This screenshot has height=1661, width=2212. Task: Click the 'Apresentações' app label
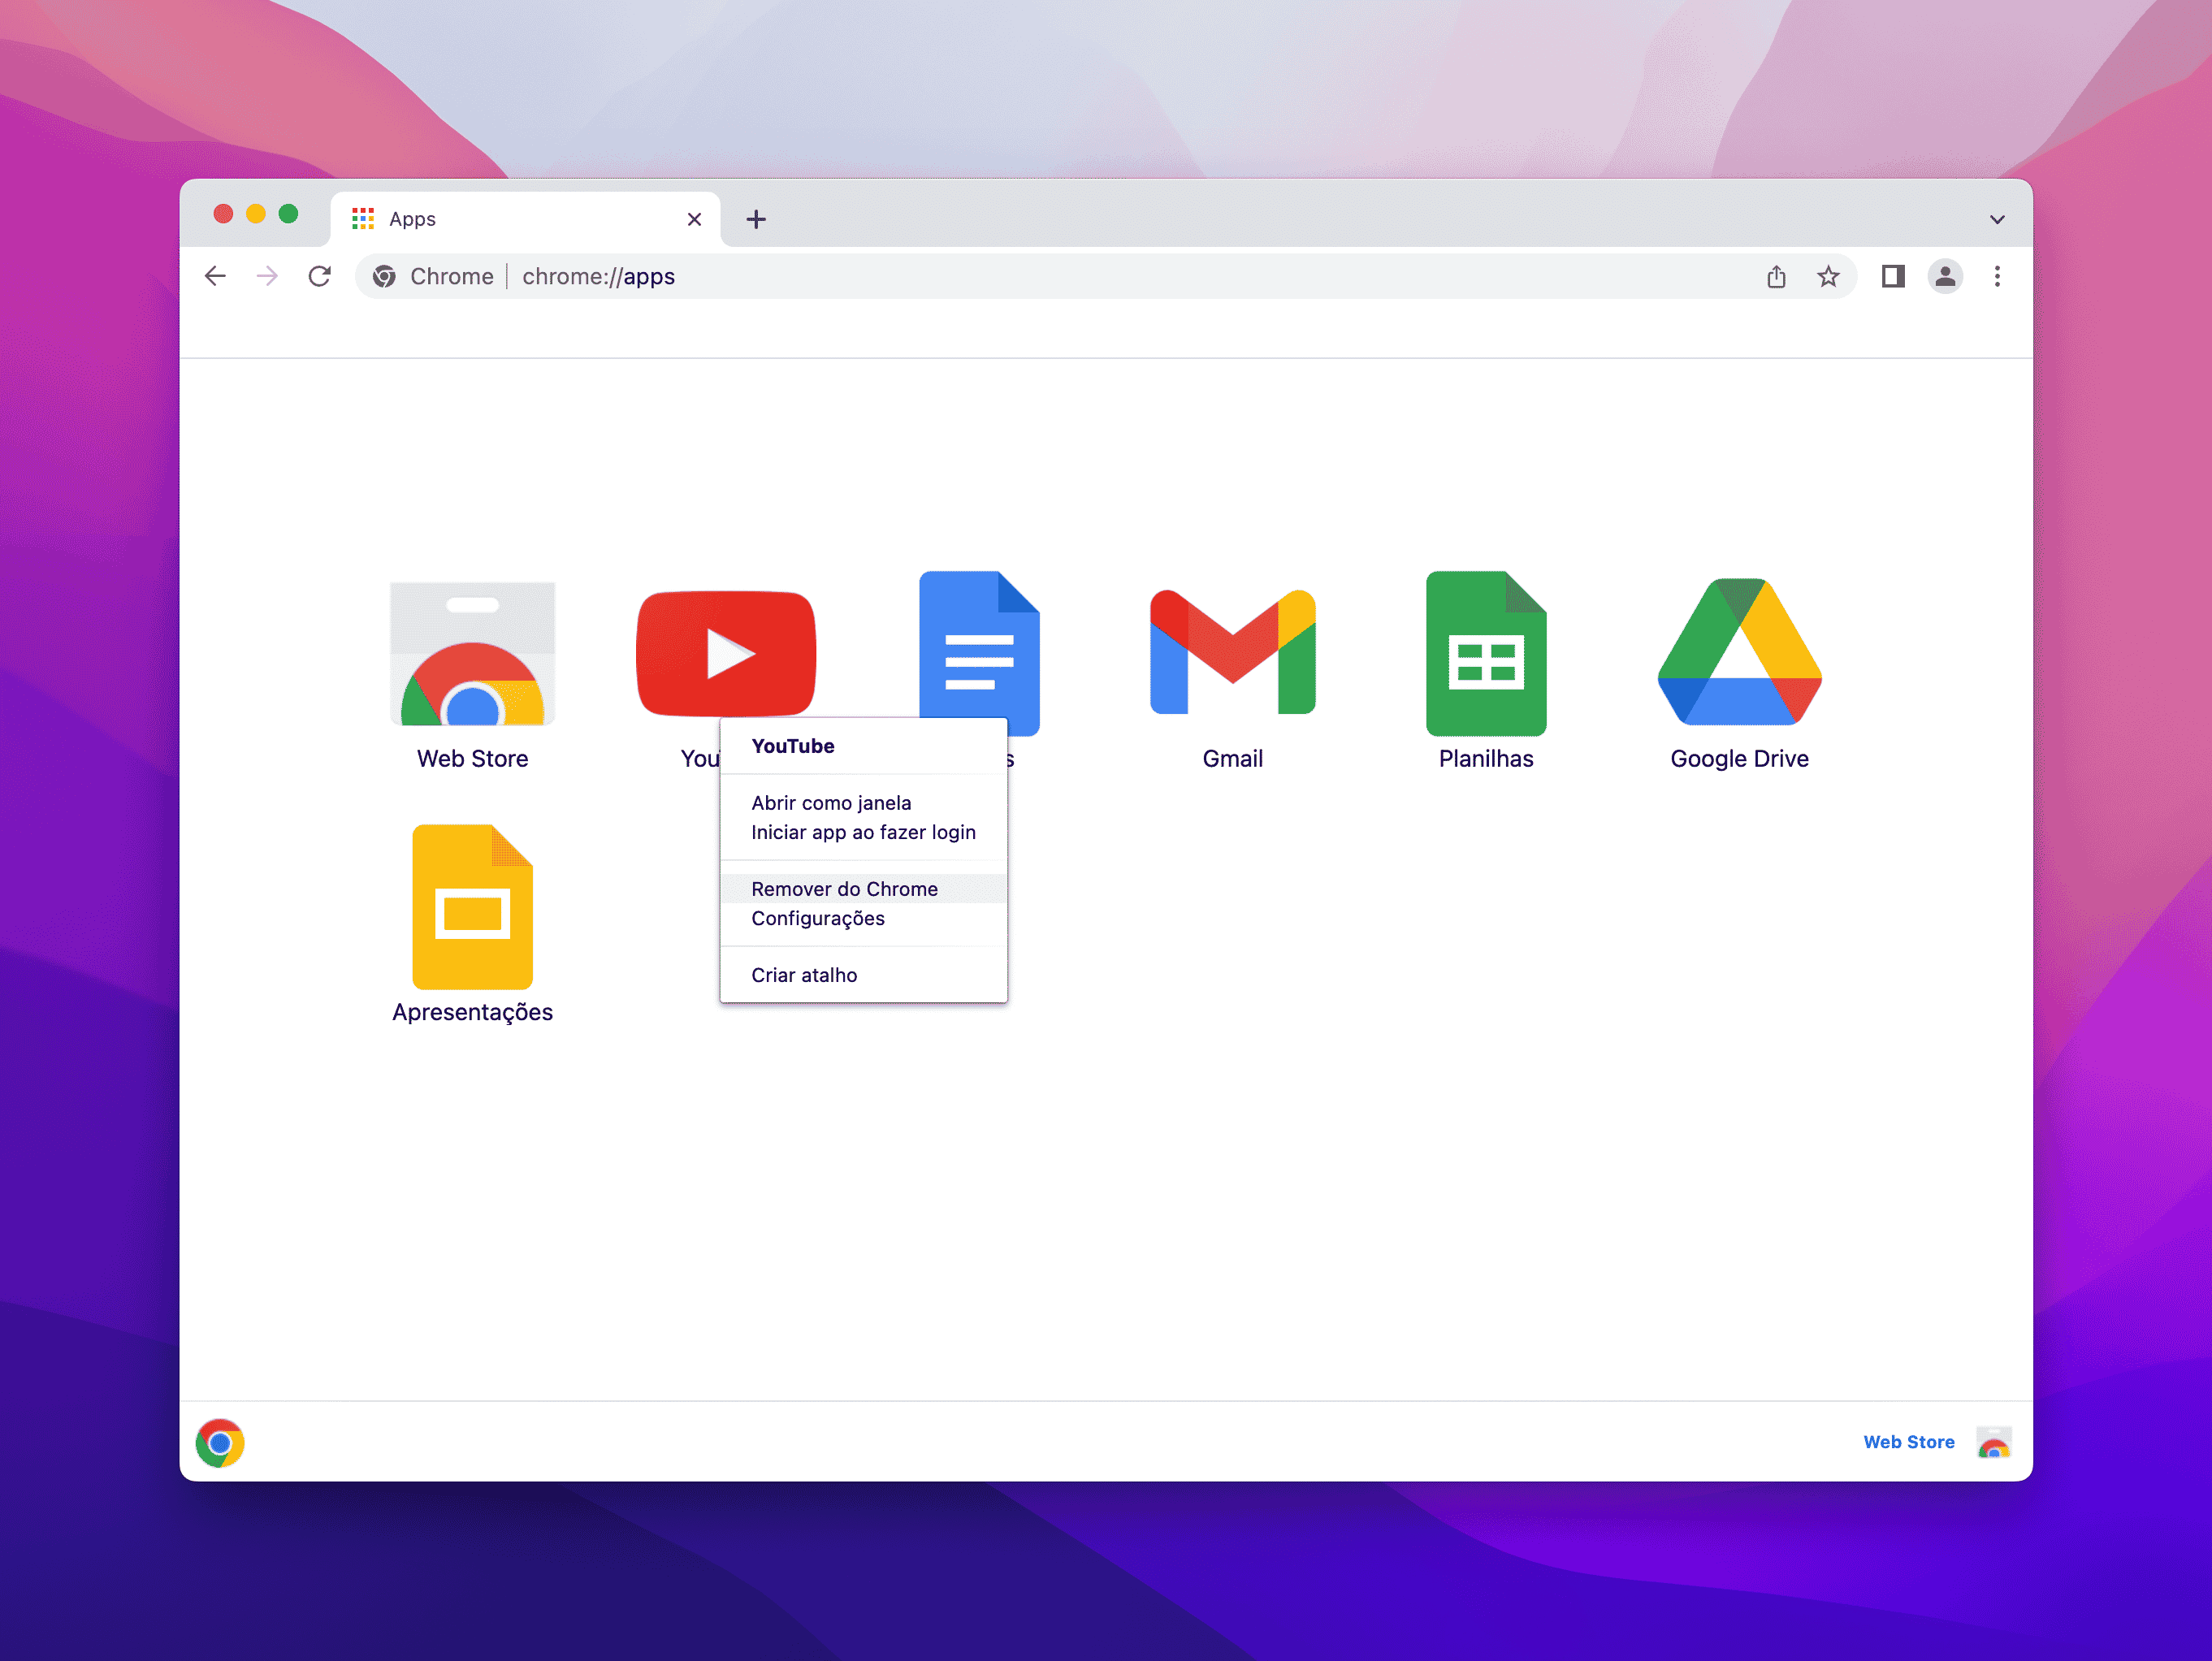pyautogui.click(x=472, y=1013)
